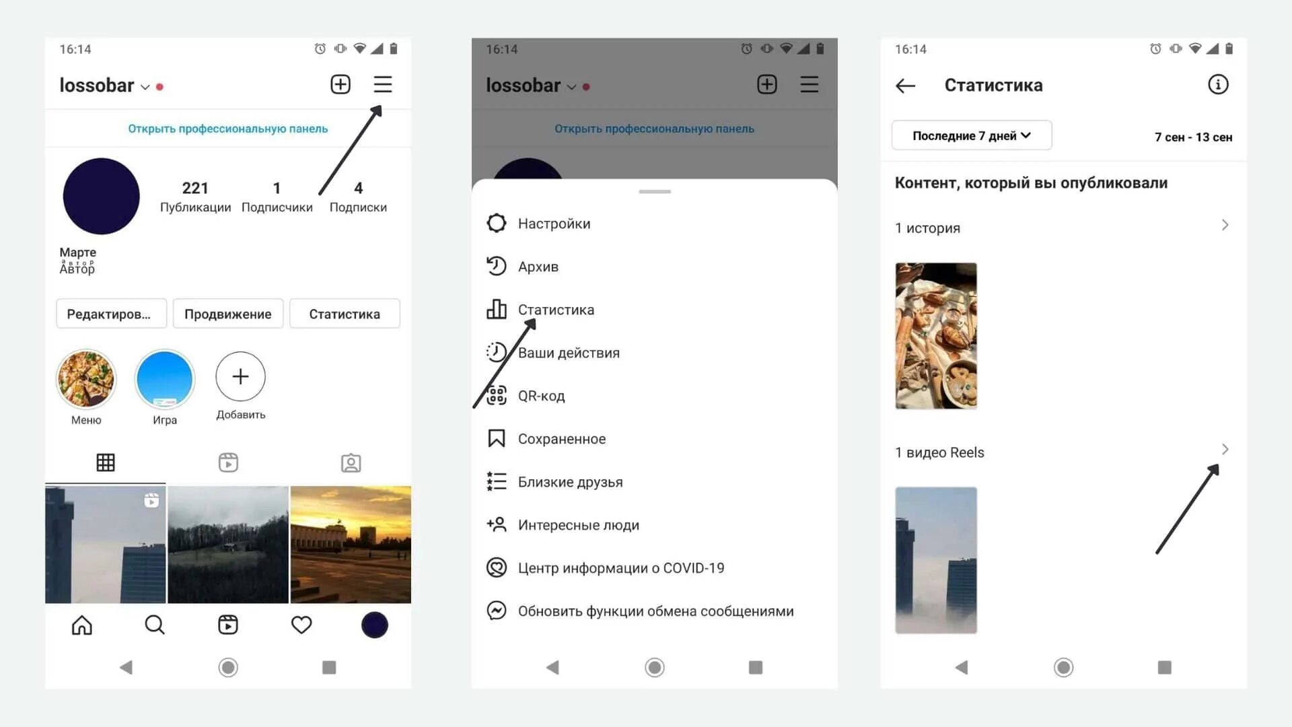This screenshot has width=1292, height=727.
Task: Click the search magnifier icon bottom bar
Action: click(x=154, y=624)
